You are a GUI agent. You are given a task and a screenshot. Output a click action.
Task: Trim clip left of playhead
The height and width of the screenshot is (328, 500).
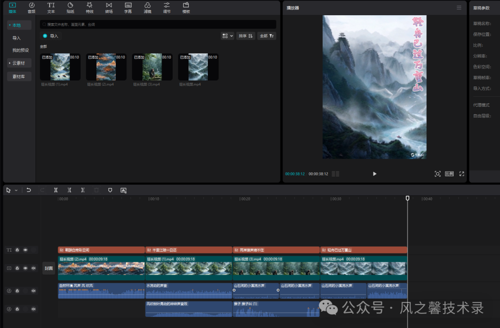[69, 190]
